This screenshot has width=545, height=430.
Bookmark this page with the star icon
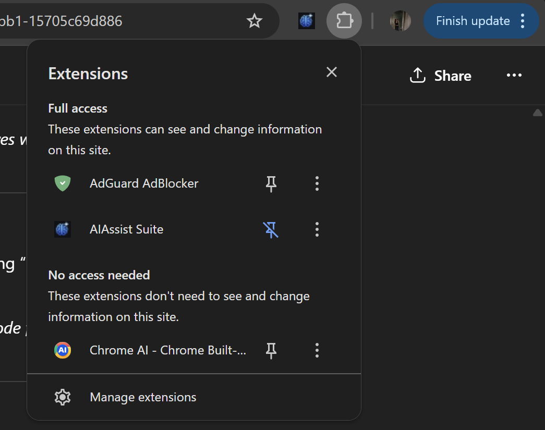pyautogui.click(x=255, y=21)
